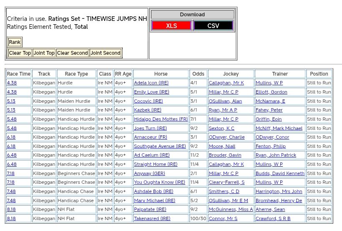This screenshot has height=231, width=342.
Task: Choose the Joint Top filter button
Action: [x=44, y=53]
